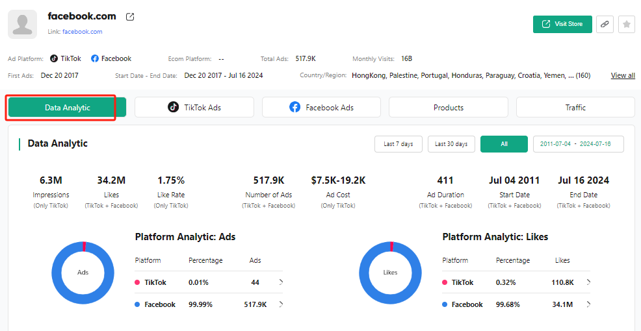This screenshot has height=331, width=641.
Task: Open the Products tab
Action: 449,107
